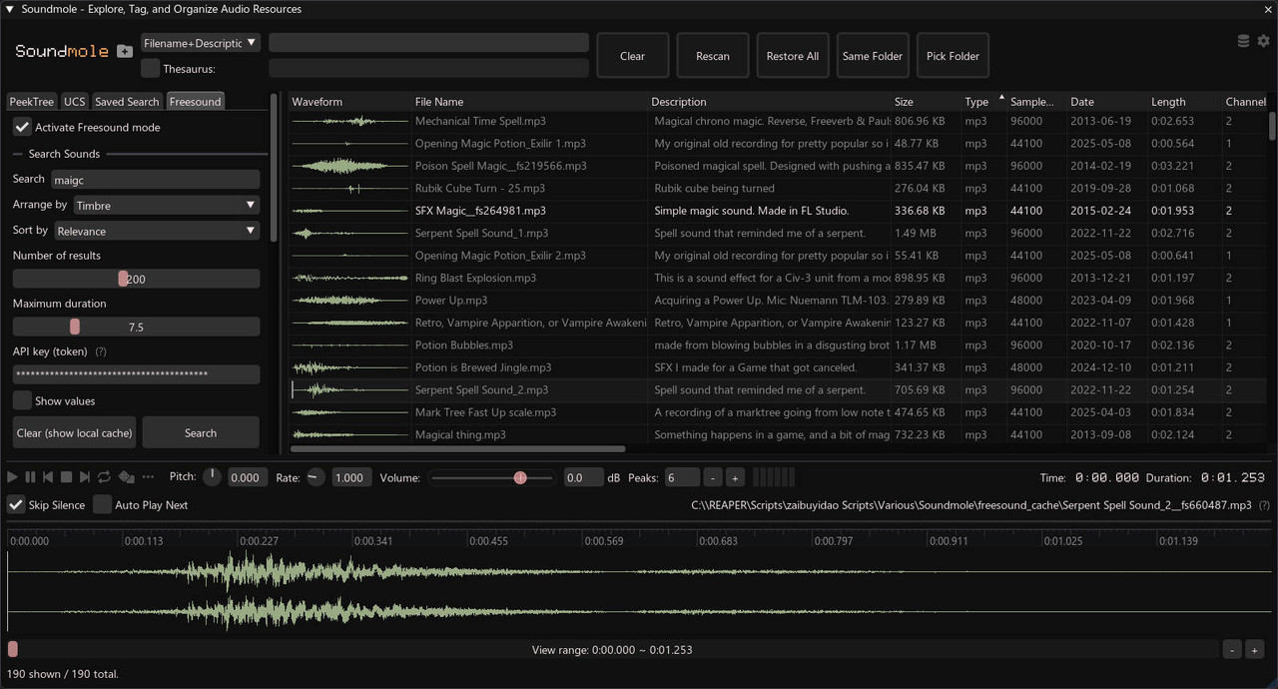Click the file list horizontal scrollbar
The width and height of the screenshot is (1278, 689).
[458, 449]
